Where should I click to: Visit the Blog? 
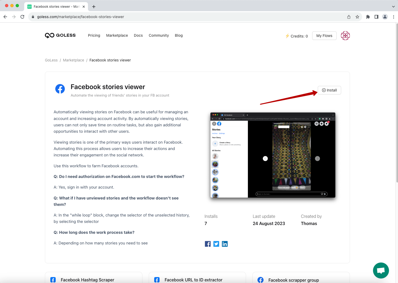click(179, 35)
